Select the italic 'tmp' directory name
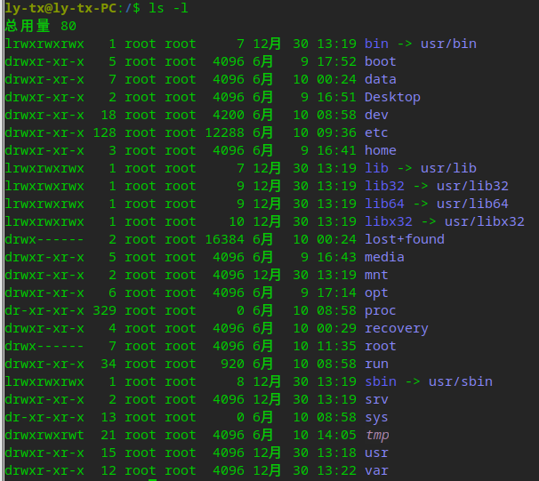 click(x=377, y=436)
